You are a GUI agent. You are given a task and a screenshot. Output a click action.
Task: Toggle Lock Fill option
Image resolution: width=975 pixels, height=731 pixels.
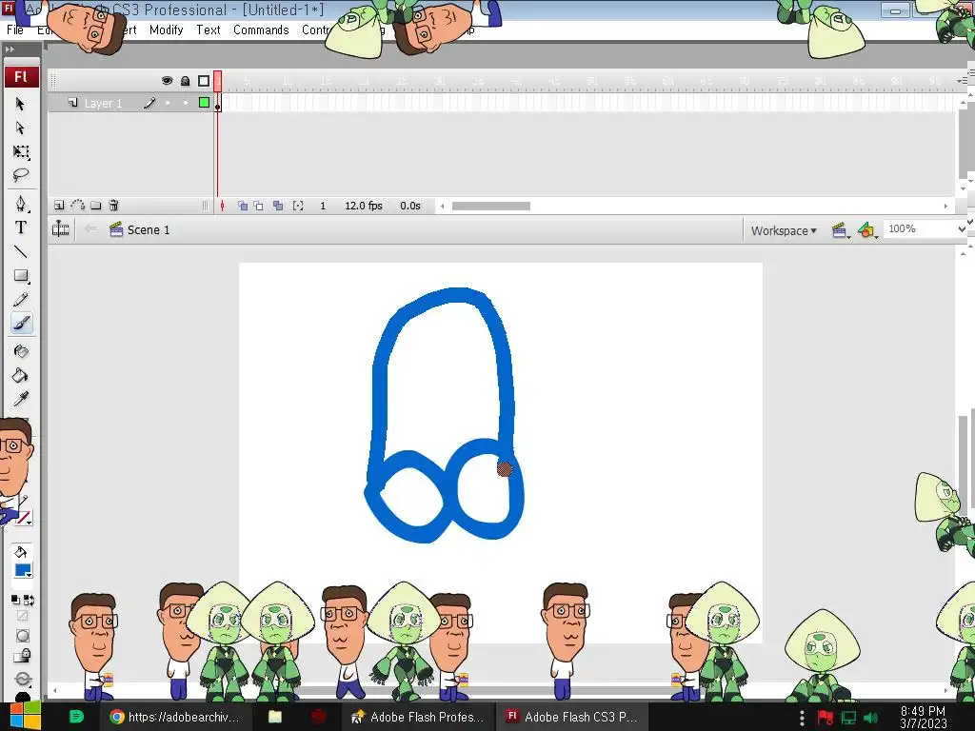23,656
